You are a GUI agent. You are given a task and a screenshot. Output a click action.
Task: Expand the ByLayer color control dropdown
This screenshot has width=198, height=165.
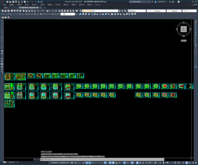coord(145,11)
